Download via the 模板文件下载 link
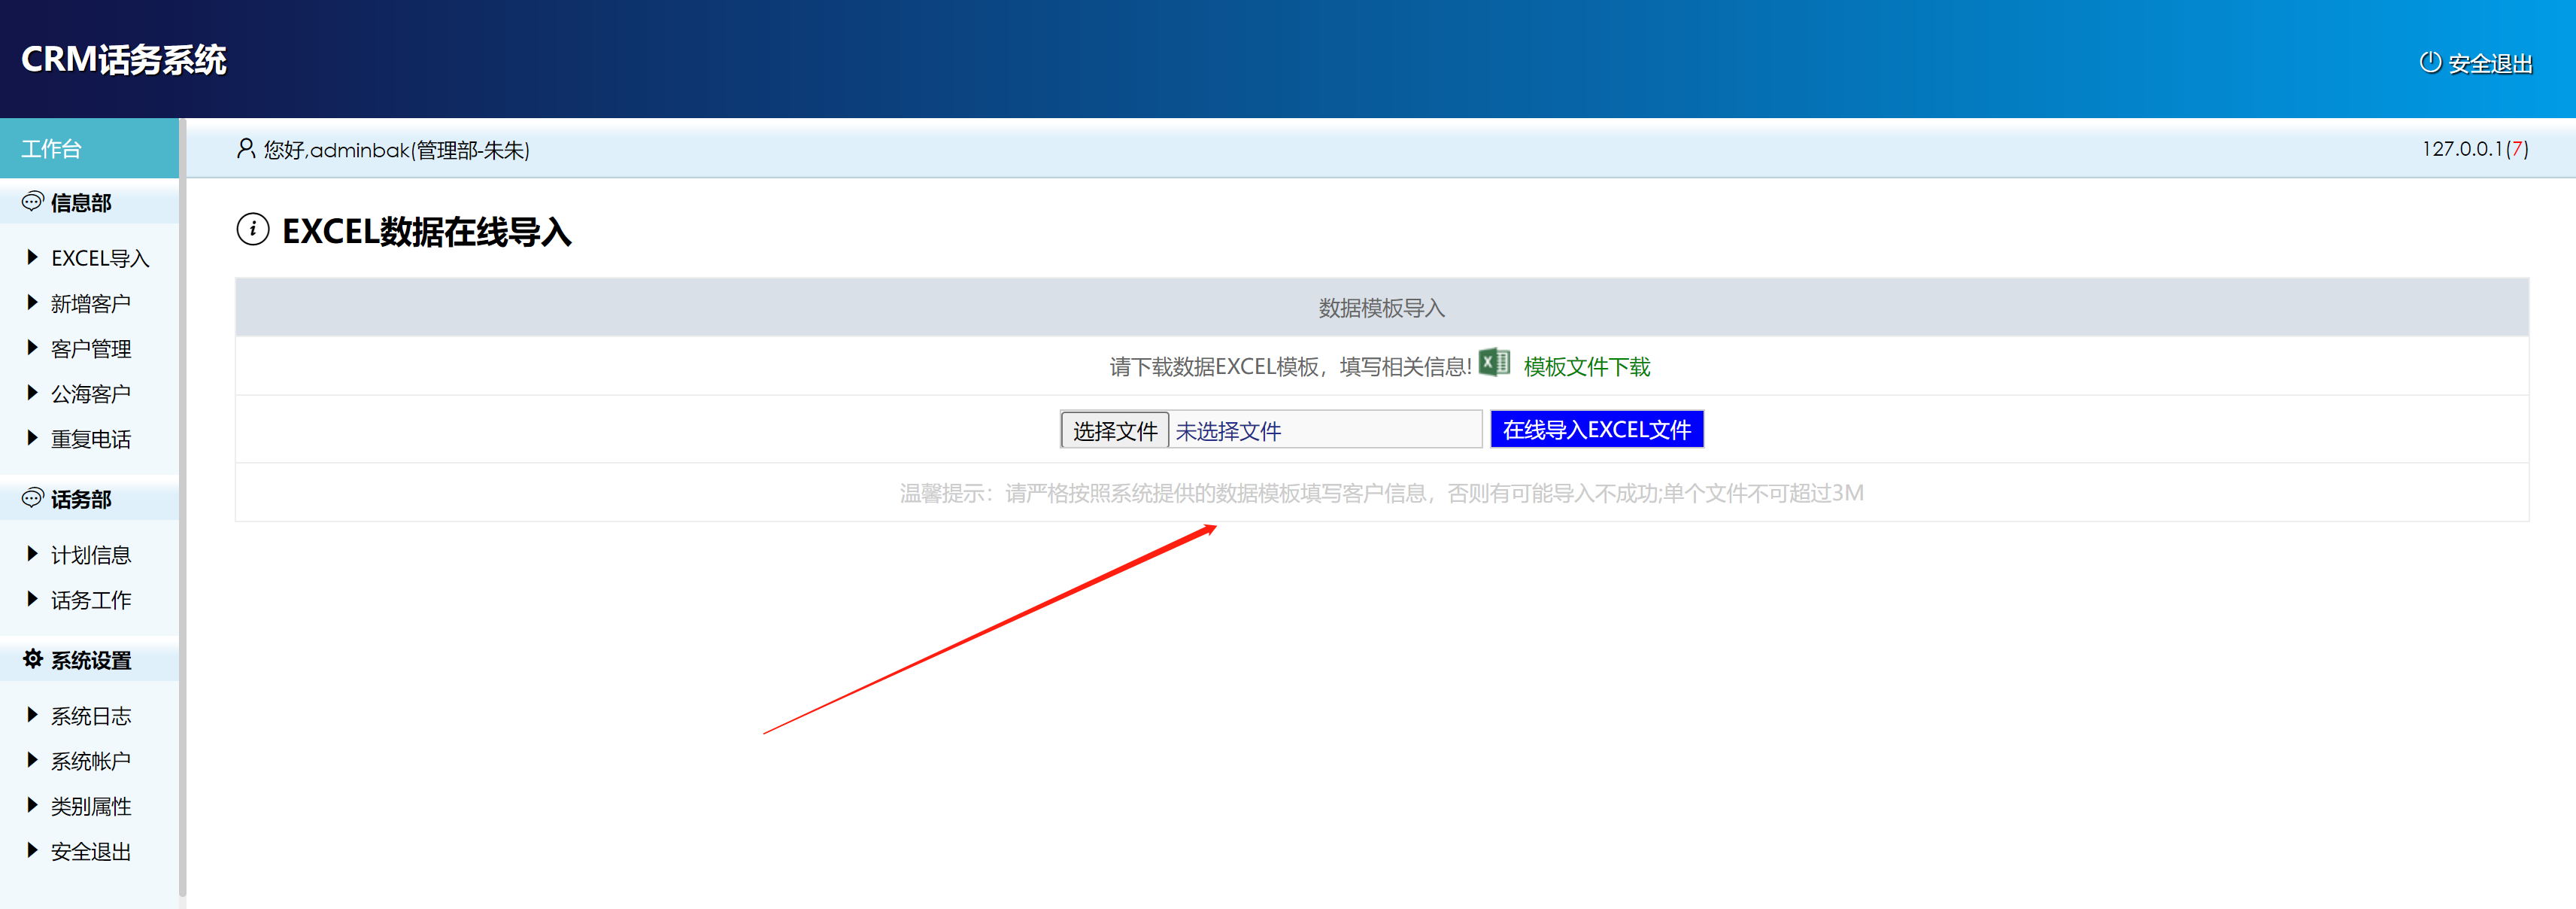The height and width of the screenshot is (909, 2576). click(1586, 367)
